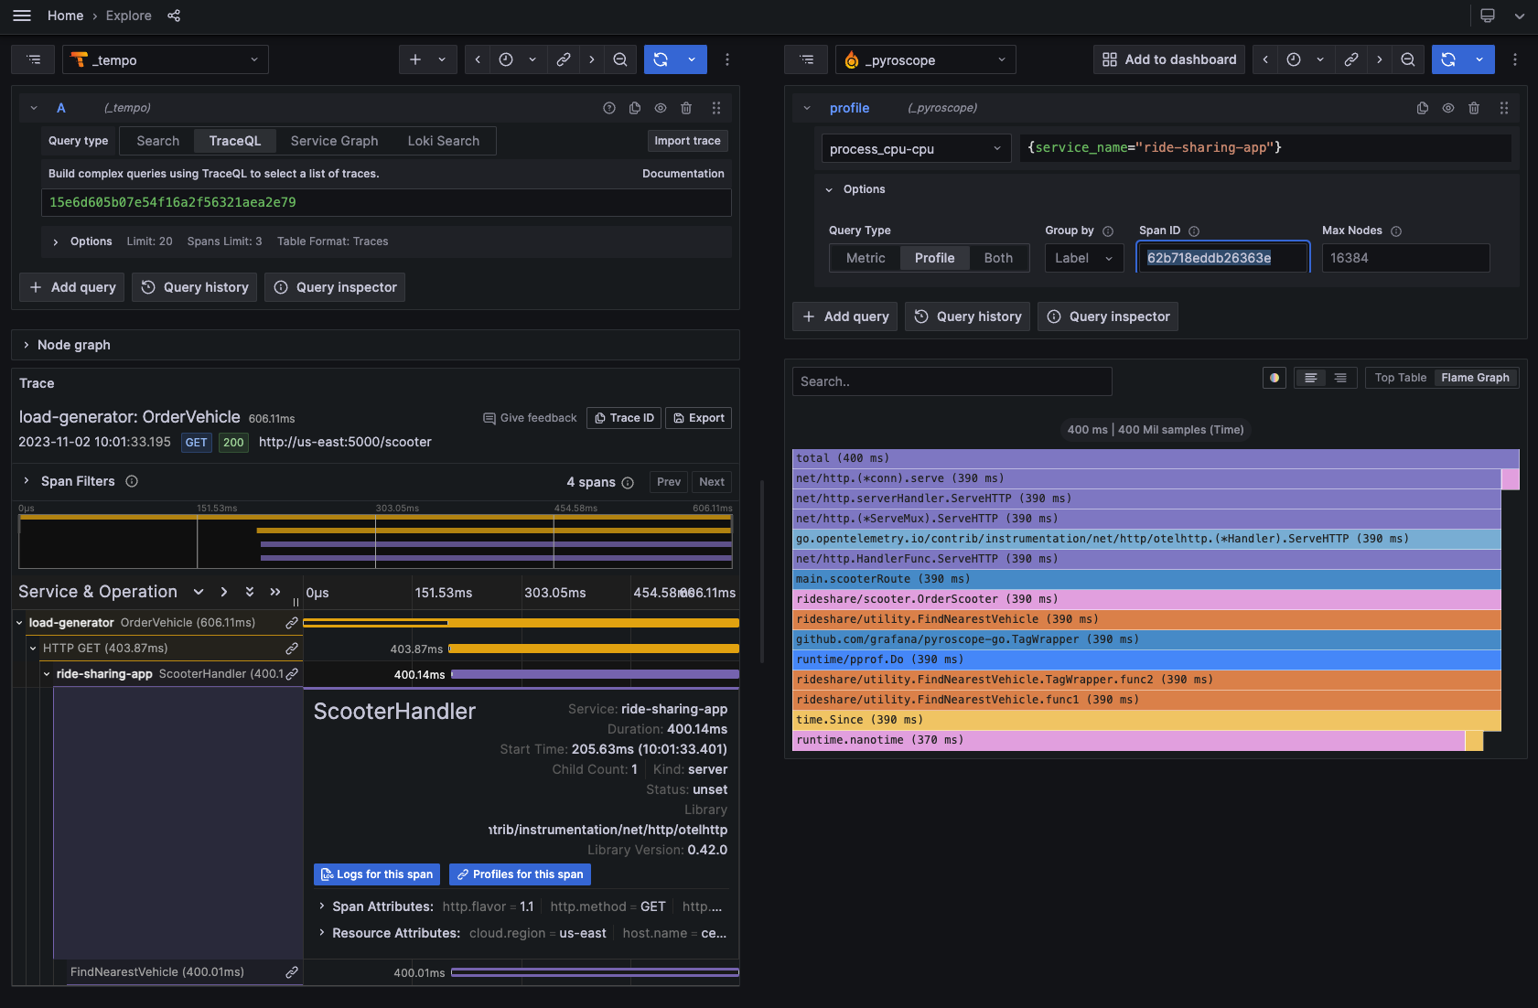Toggle visibility of tempo query A
Image resolution: width=1538 pixels, height=1008 pixels.
pyautogui.click(x=661, y=108)
